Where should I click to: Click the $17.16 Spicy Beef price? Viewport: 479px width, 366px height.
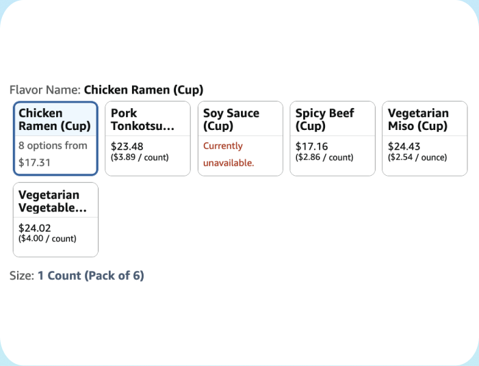(x=311, y=146)
